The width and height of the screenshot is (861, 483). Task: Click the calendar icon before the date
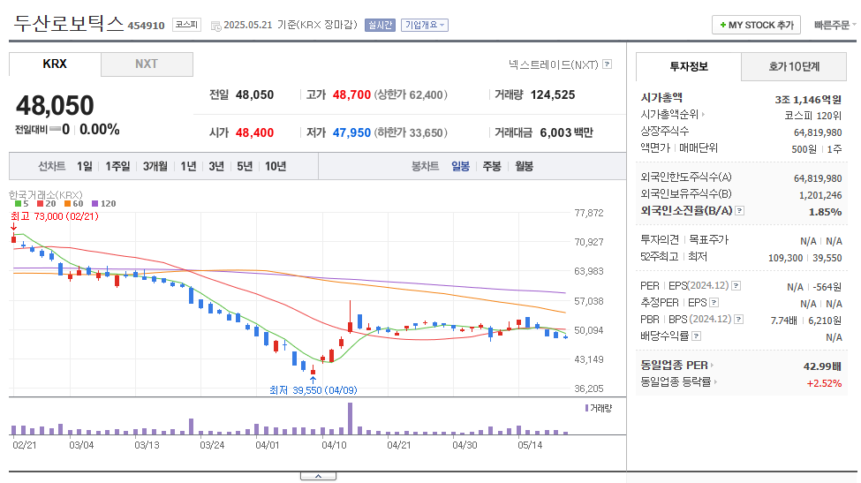click(216, 26)
